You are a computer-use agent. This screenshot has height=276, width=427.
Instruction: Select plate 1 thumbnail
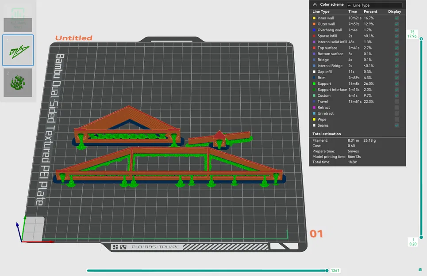pyautogui.click(x=18, y=50)
